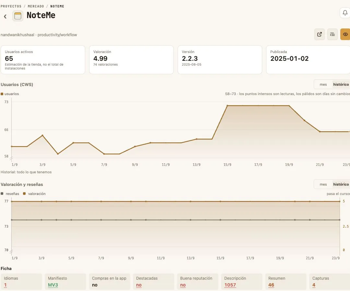Toggle the usuarios legend swatch
Screen dimensions: 350x291
coord(2,94)
